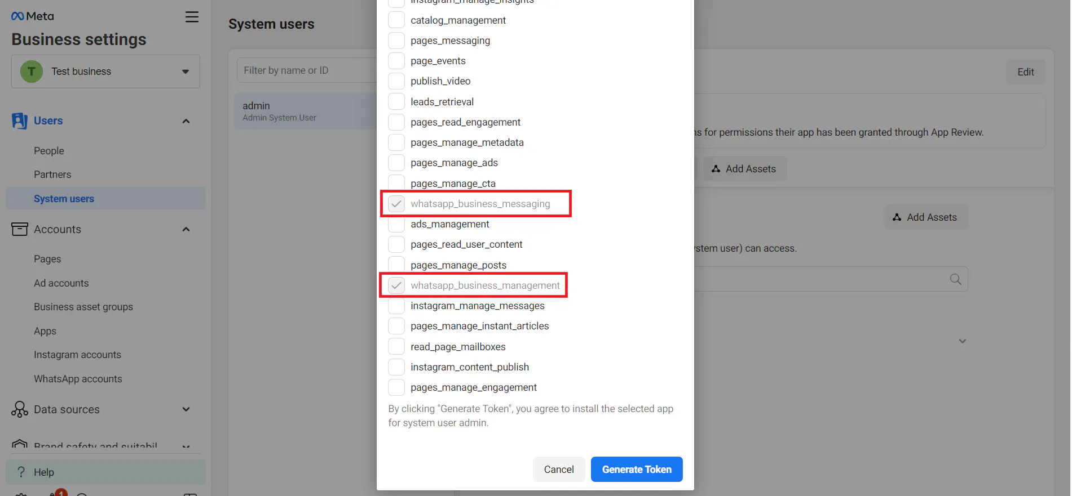Screen dimensions: 1072x496
Task: Enable instagram_manage_messages permission
Action: coord(396,306)
